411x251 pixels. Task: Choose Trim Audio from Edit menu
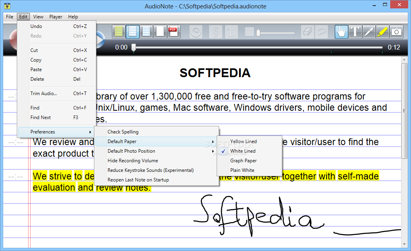point(57,93)
